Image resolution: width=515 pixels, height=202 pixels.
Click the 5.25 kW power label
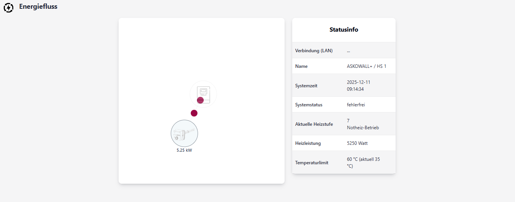(x=184, y=151)
